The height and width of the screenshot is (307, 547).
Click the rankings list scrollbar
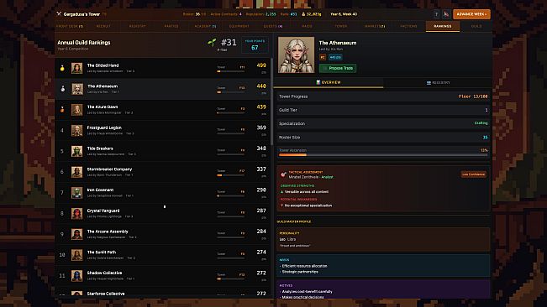pyautogui.click(x=271, y=101)
